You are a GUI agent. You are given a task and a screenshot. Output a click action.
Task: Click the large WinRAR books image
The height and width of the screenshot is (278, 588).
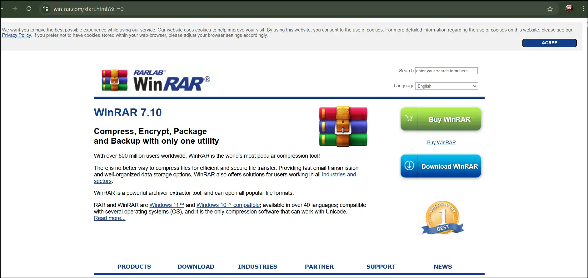click(x=343, y=126)
